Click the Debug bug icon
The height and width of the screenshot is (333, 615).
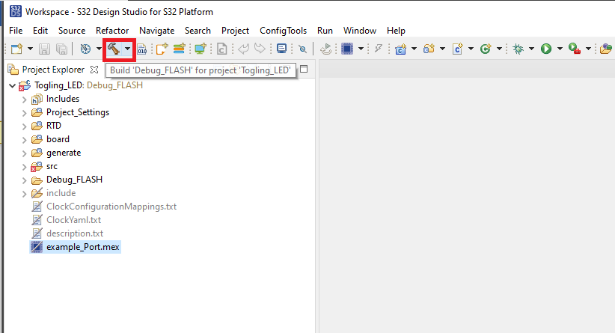click(x=518, y=49)
